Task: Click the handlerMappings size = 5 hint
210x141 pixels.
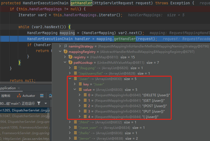Action: (x=156, y=15)
